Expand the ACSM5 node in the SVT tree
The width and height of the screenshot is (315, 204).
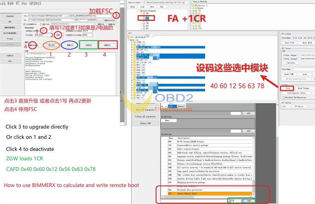tap(132, 42)
